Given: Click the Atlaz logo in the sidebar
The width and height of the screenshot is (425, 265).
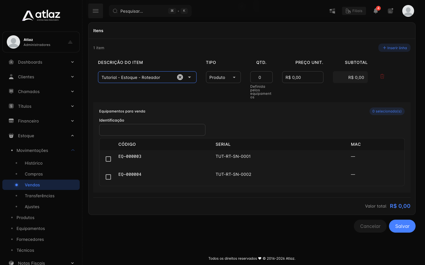Looking at the screenshot, I should pos(41,15).
